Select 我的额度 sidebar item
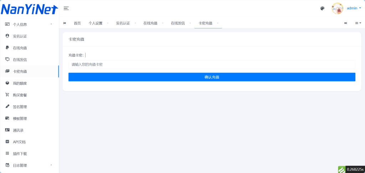The width and height of the screenshot is (365, 173). (20, 83)
